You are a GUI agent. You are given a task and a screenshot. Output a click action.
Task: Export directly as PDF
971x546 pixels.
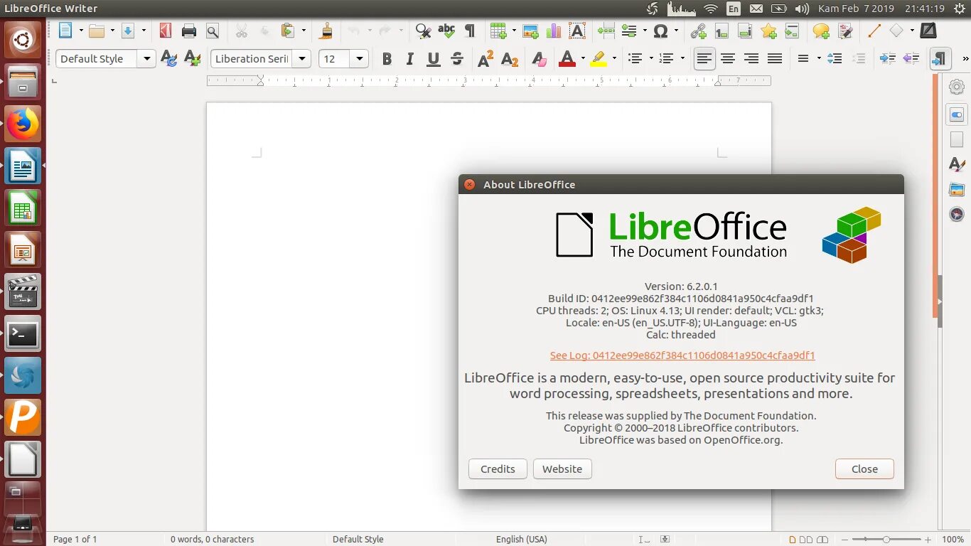point(166,31)
